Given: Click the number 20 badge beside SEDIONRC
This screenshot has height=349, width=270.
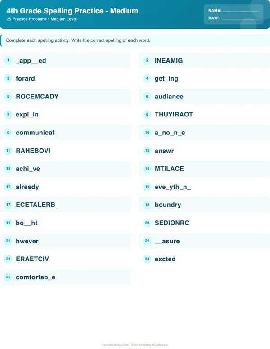Looking at the screenshot, I should [147, 223].
